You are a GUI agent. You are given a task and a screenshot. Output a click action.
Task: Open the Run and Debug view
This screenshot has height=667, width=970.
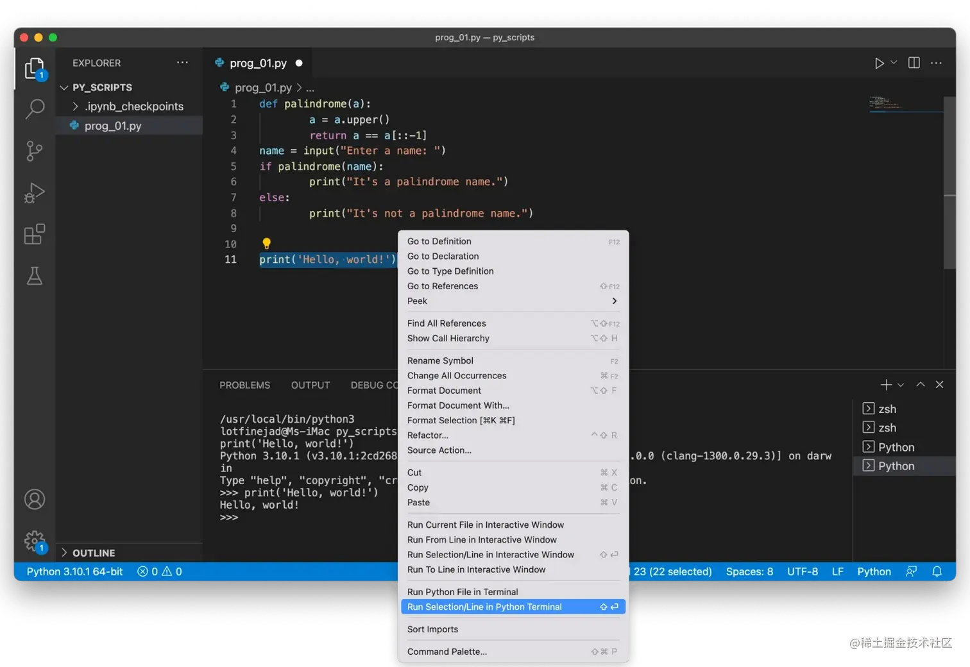point(35,192)
